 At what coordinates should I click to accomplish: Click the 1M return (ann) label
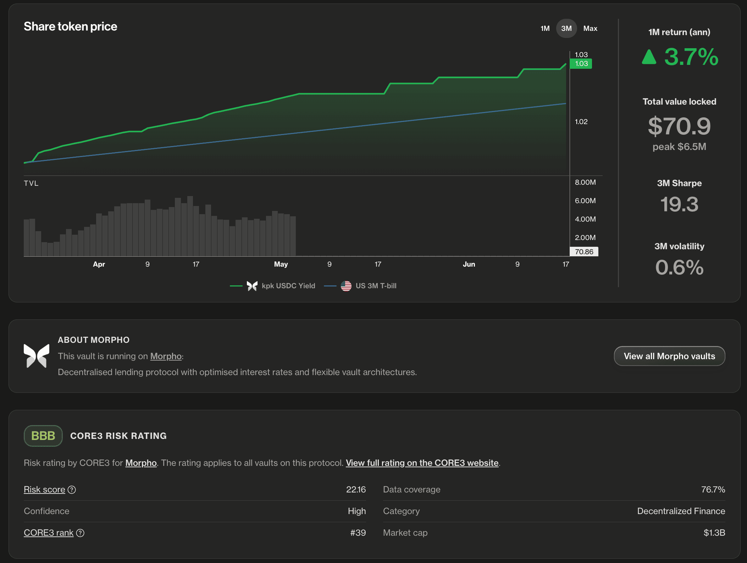pyautogui.click(x=679, y=32)
